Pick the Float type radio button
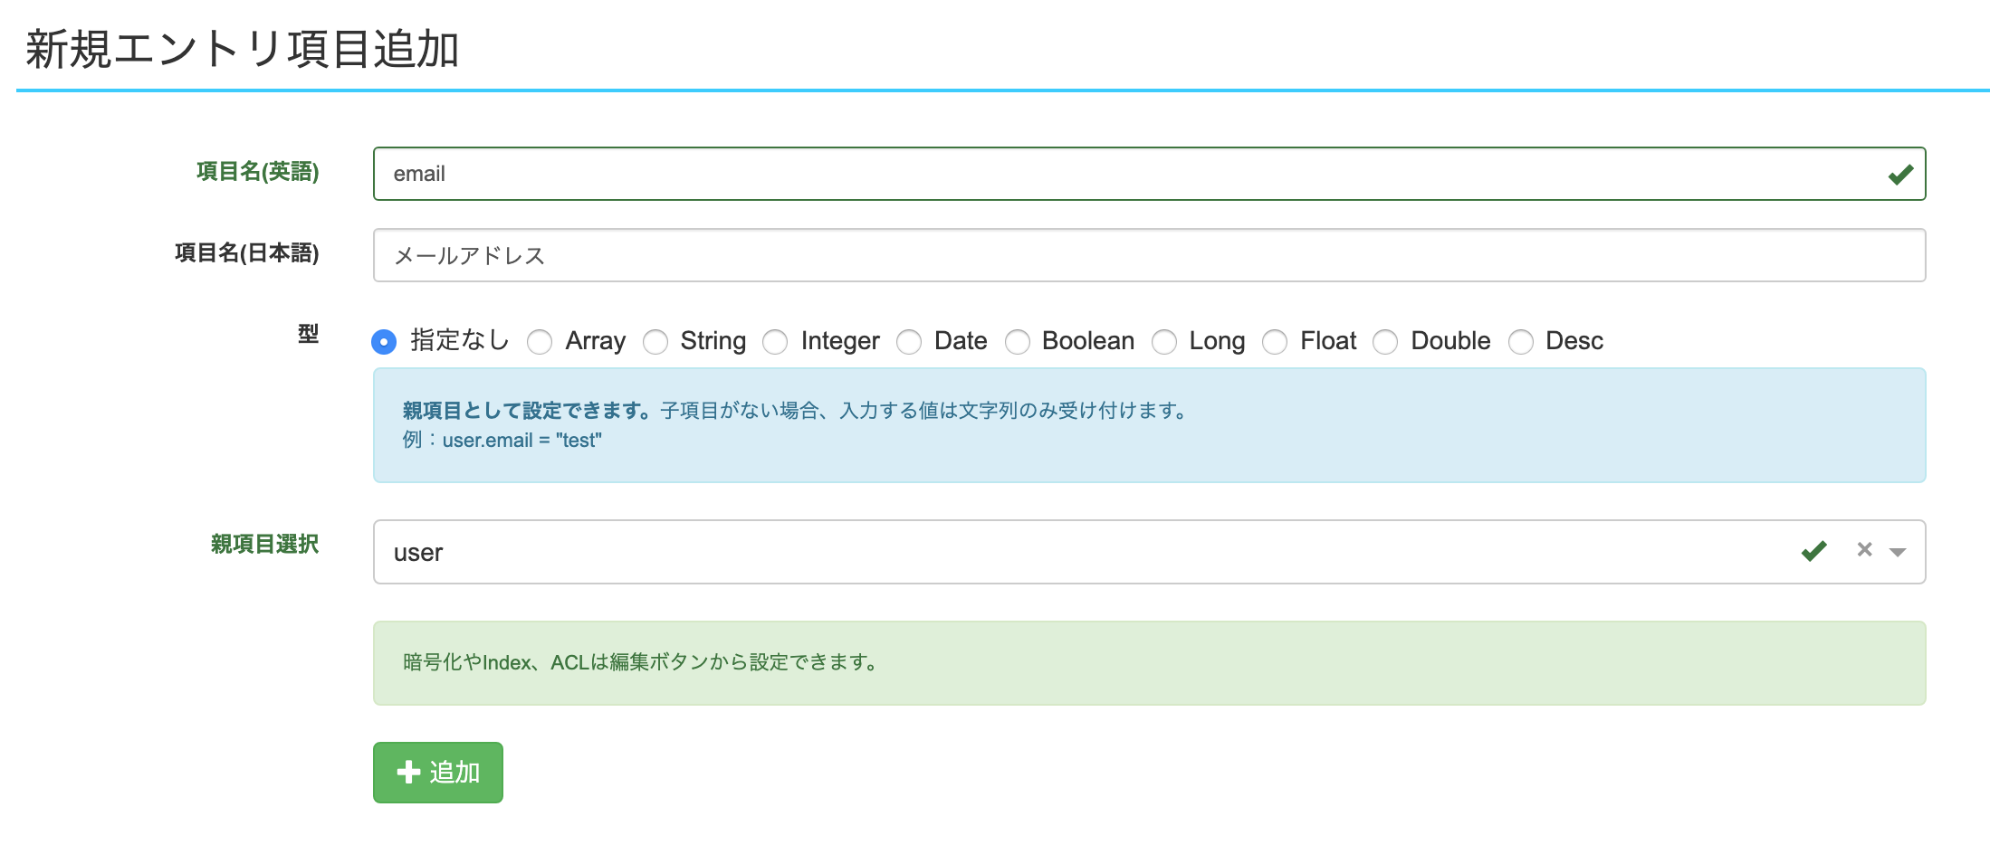 1275,342
